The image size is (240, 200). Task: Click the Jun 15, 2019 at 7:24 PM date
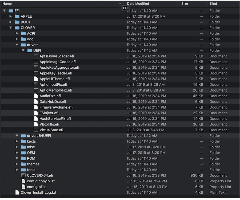(147, 181)
